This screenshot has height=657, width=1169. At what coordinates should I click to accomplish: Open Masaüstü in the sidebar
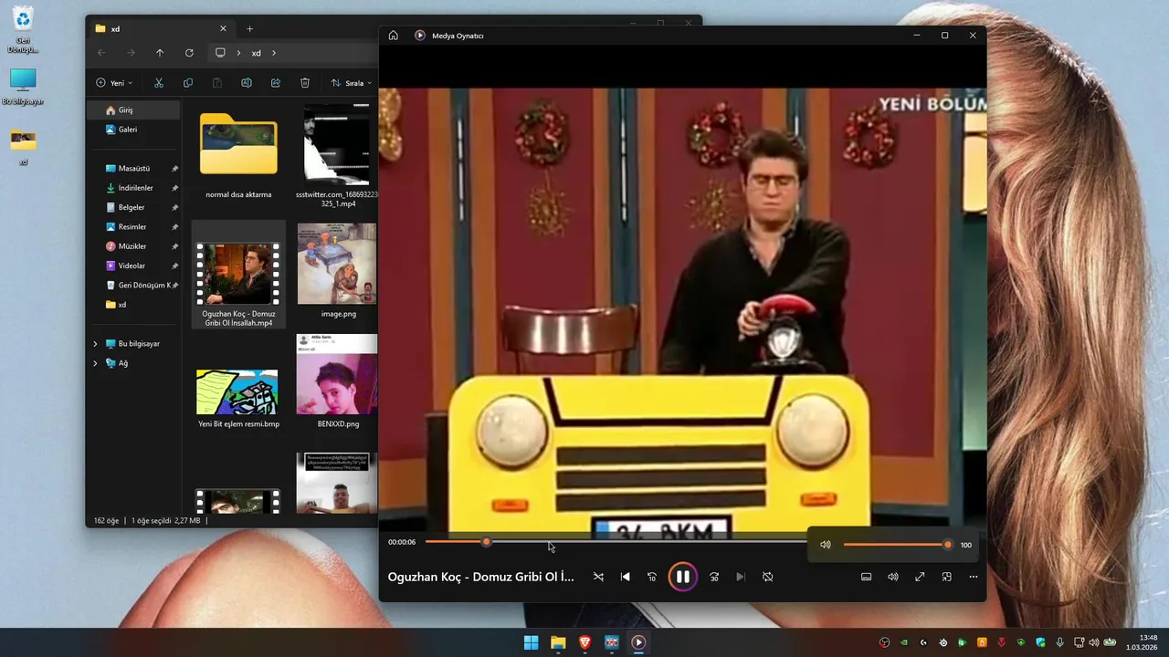(x=134, y=169)
